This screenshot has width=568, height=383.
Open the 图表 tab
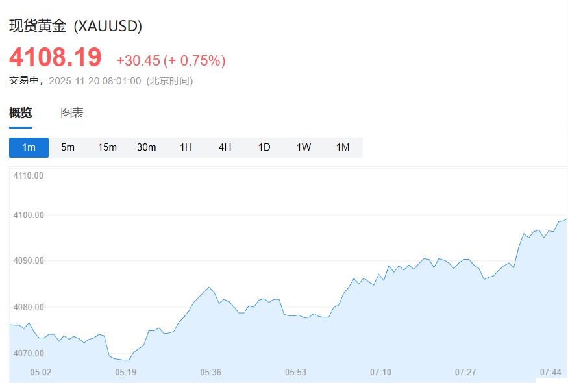[72, 113]
